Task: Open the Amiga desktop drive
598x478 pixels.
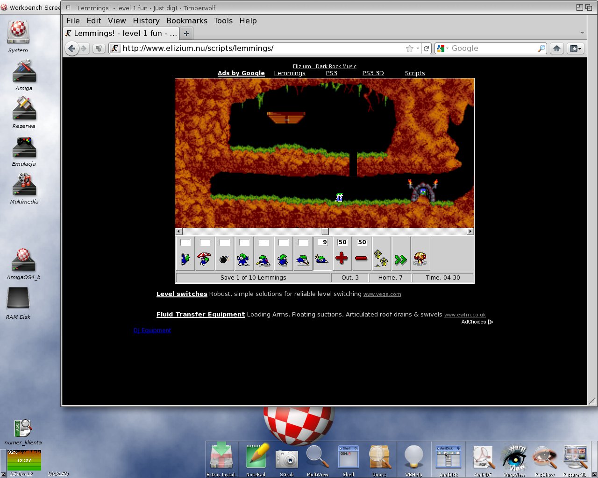Action: [24, 75]
